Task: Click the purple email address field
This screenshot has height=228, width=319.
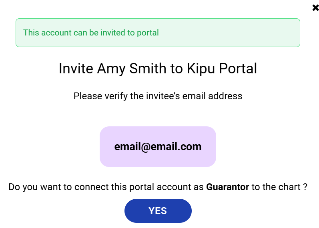Action: tap(158, 147)
